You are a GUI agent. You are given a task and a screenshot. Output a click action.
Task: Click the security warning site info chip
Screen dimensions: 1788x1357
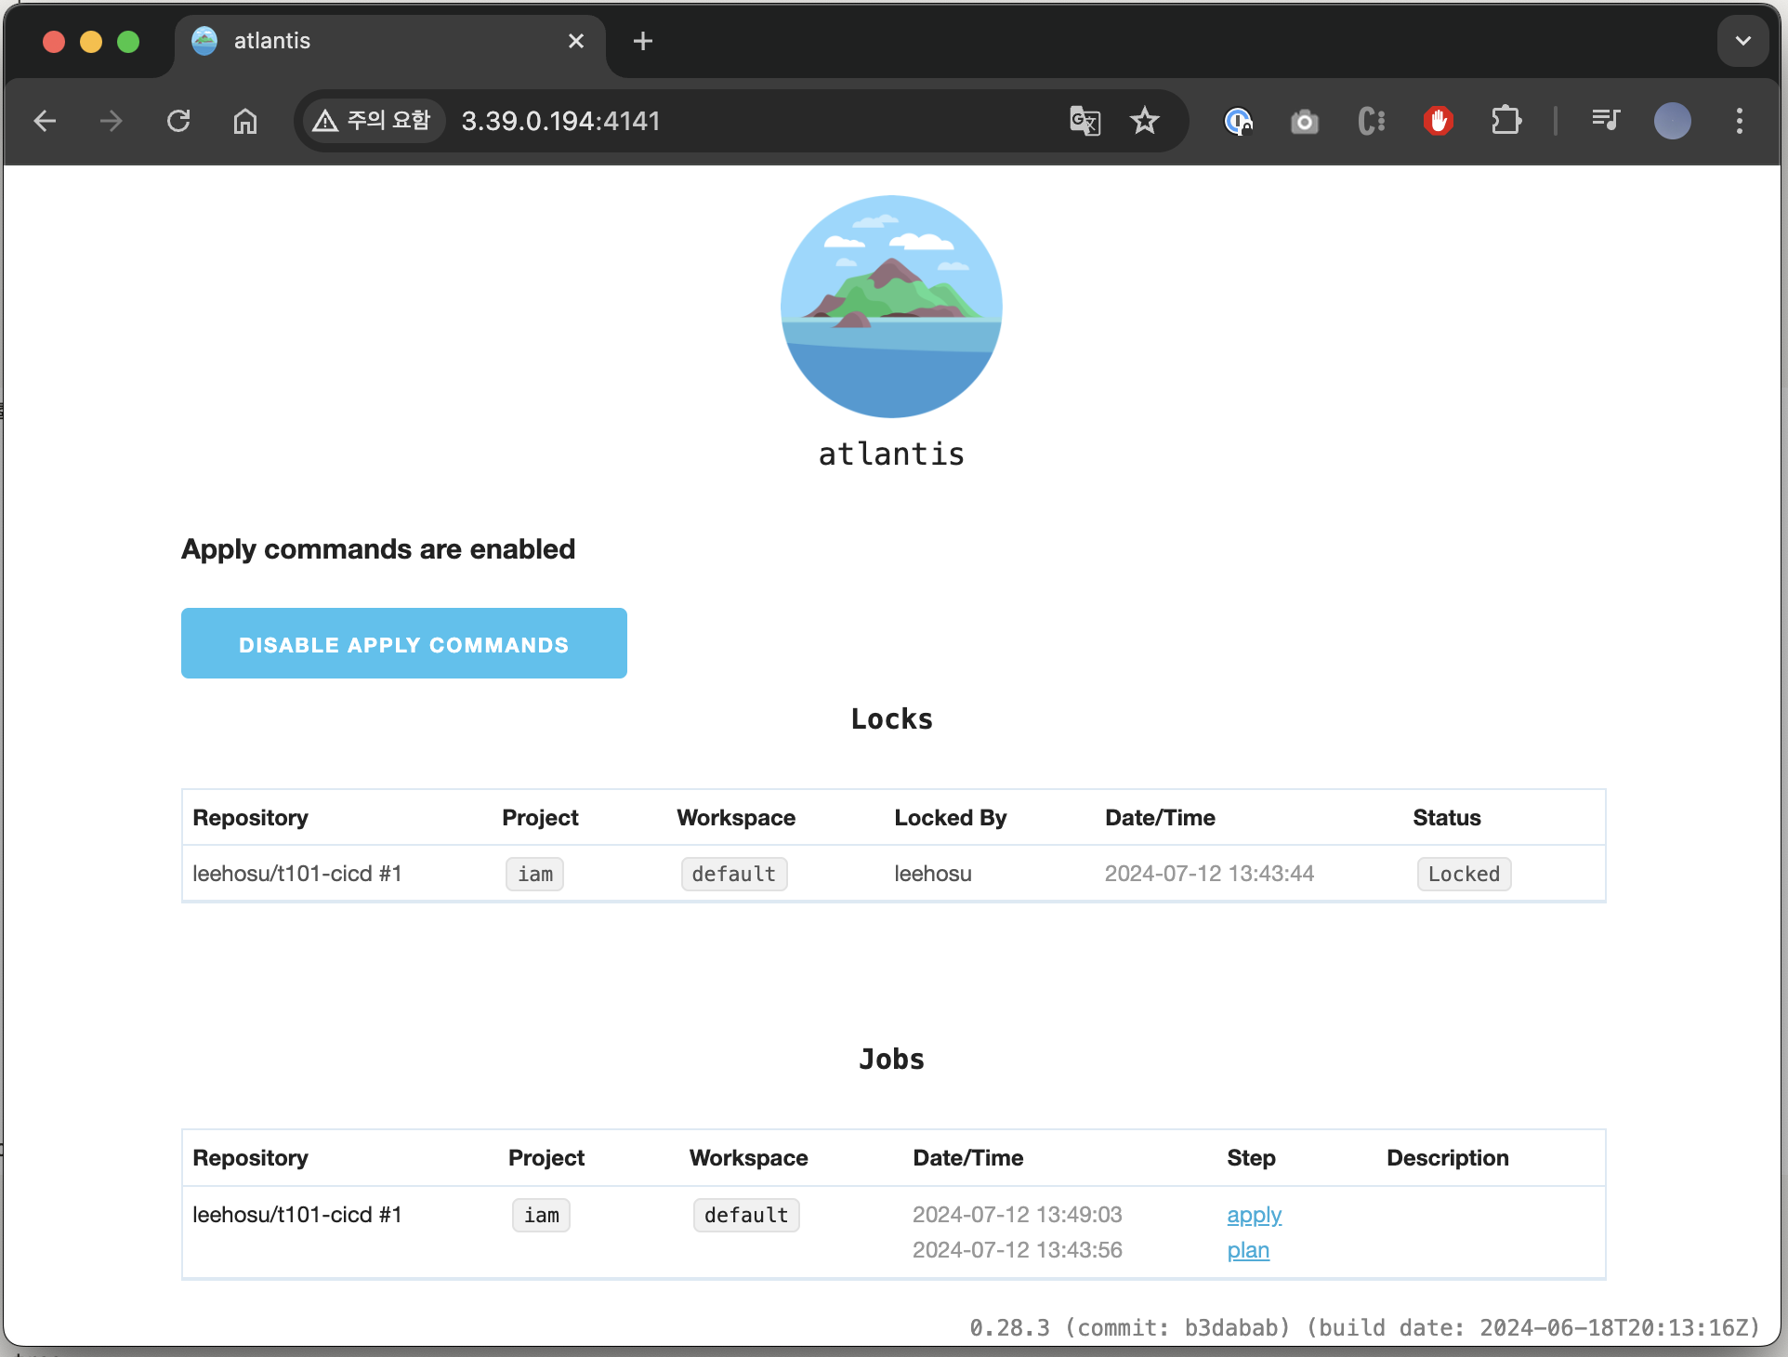374,121
